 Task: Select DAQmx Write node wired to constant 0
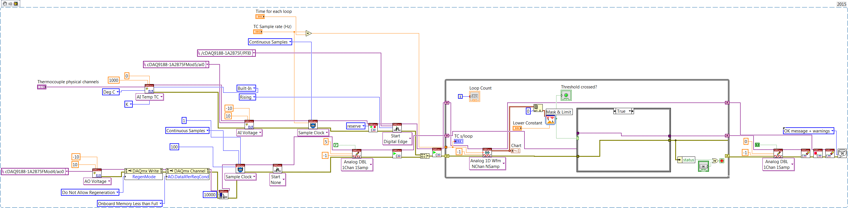778,153
